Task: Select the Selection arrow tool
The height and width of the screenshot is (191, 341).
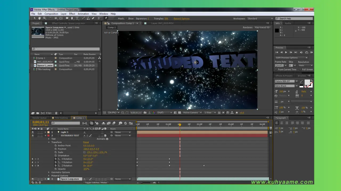Action: (x=34, y=18)
